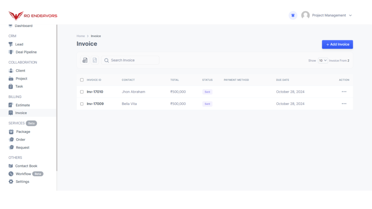Click the Estimate billing icon

pyautogui.click(x=11, y=105)
